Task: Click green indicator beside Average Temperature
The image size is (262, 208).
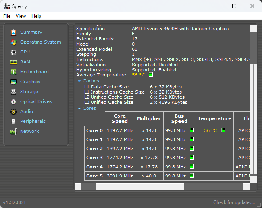Action: click(151, 74)
